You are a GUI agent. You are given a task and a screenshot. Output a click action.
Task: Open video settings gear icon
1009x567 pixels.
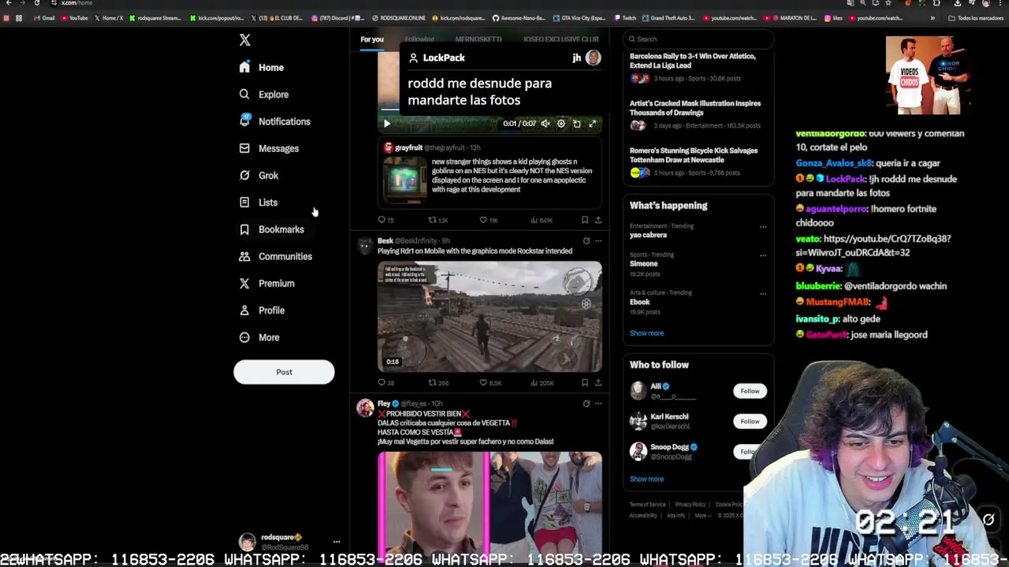[x=560, y=124]
